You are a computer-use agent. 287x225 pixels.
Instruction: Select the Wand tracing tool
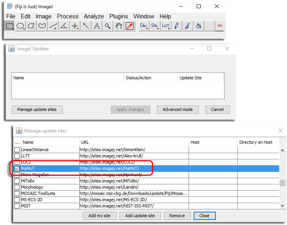tap(86, 26)
